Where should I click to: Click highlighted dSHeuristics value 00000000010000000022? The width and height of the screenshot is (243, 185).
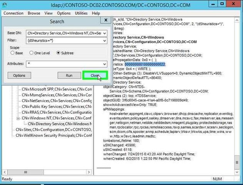[145, 64]
